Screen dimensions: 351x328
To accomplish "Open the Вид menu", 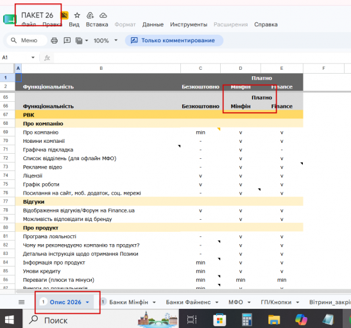I will click(74, 24).
